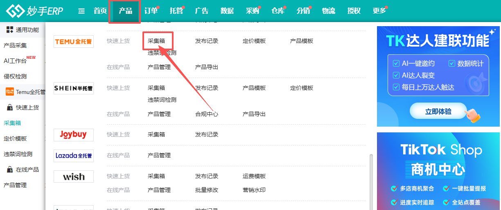This screenshot has height=210, width=501.
Task: Open the 分销 menu
Action: pos(303,11)
